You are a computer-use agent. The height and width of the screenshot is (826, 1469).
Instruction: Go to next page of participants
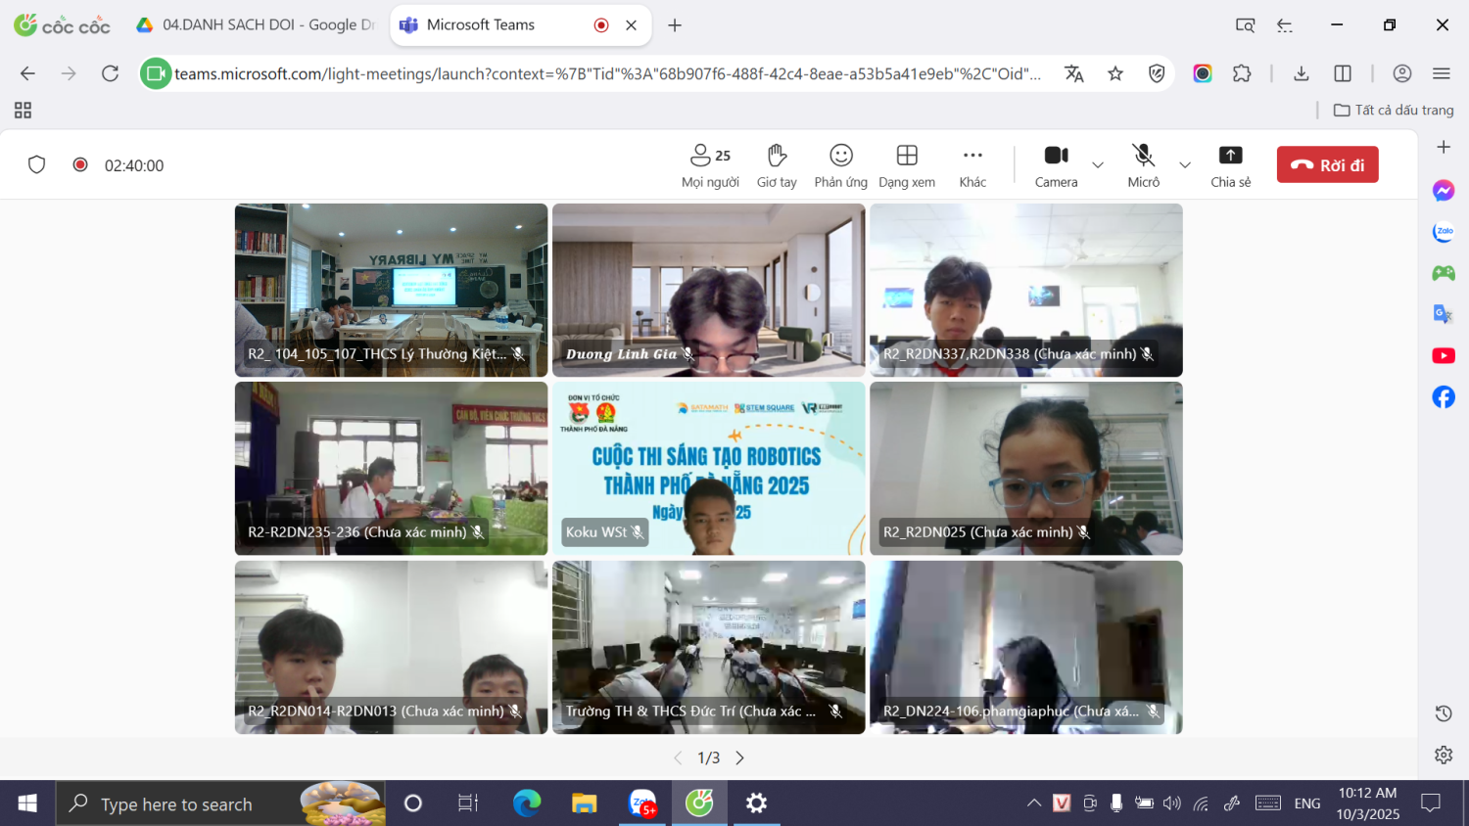(740, 757)
